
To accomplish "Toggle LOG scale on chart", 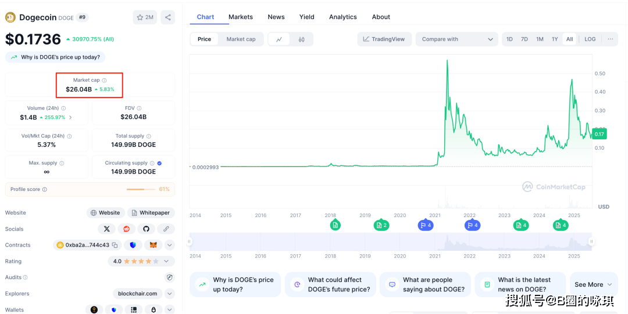I will [x=590, y=39].
